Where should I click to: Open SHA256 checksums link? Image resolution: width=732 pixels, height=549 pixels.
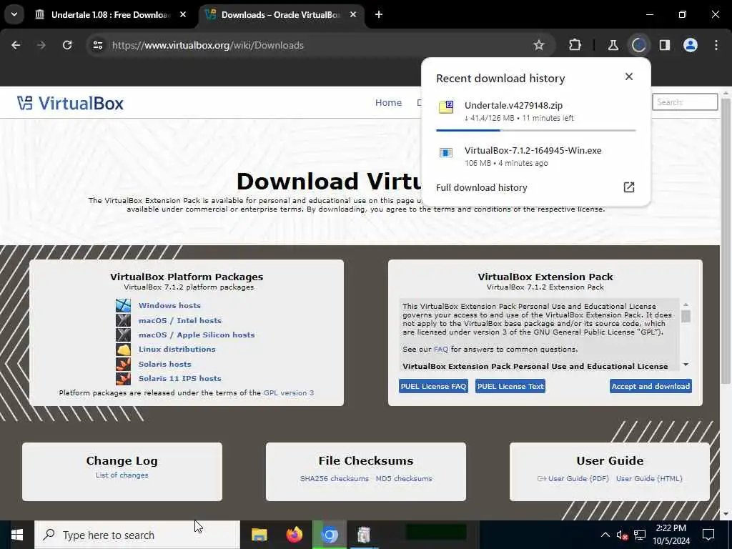click(335, 478)
